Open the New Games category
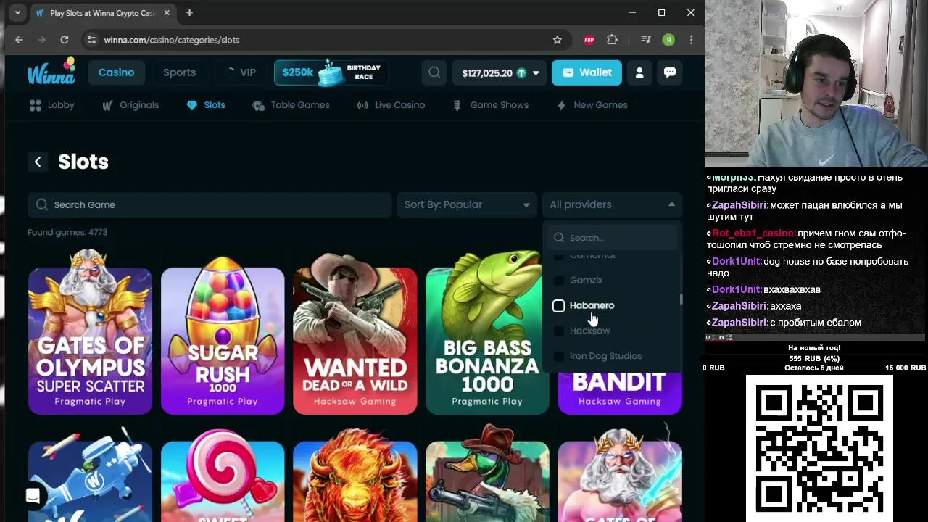Viewport: 928px width, 522px height. (592, 105)
